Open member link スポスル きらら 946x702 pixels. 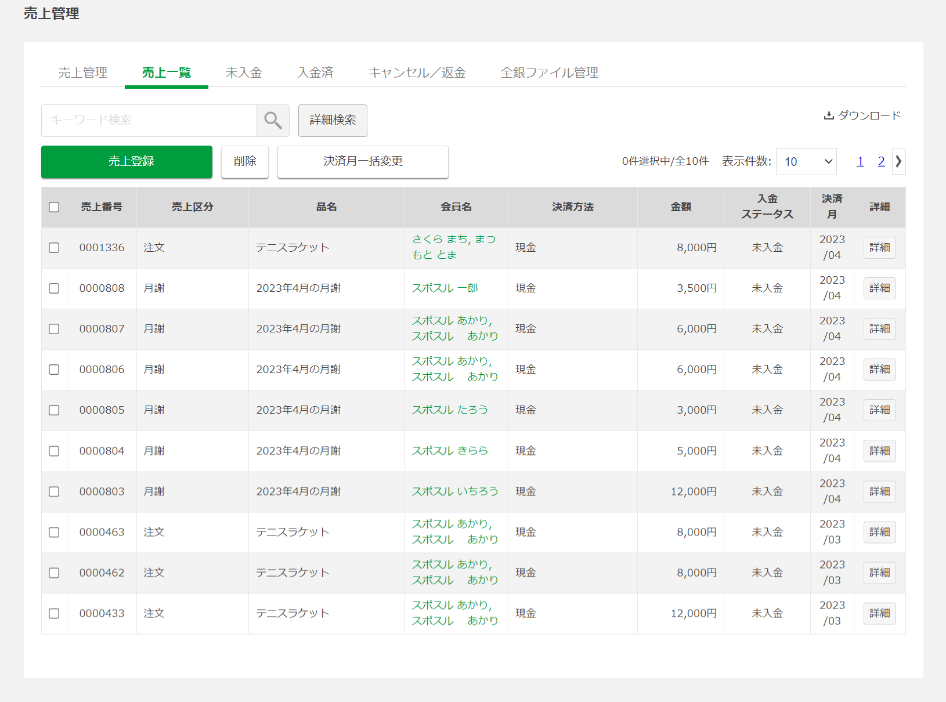coord(450,451)
